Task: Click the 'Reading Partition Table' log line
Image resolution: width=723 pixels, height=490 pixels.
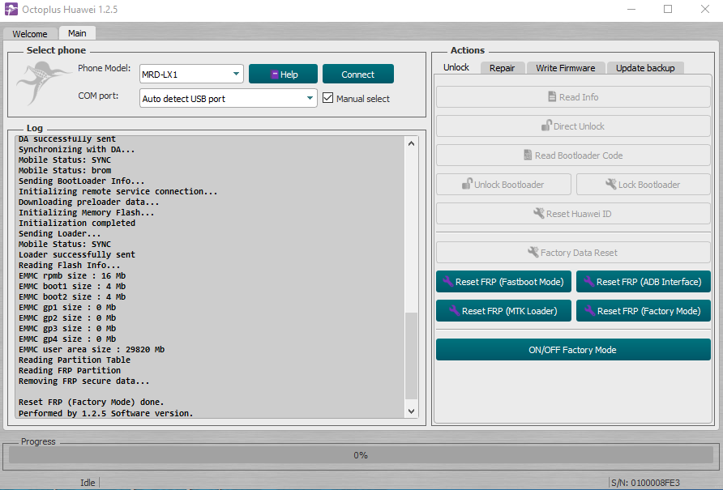Action: click(75, 360)
